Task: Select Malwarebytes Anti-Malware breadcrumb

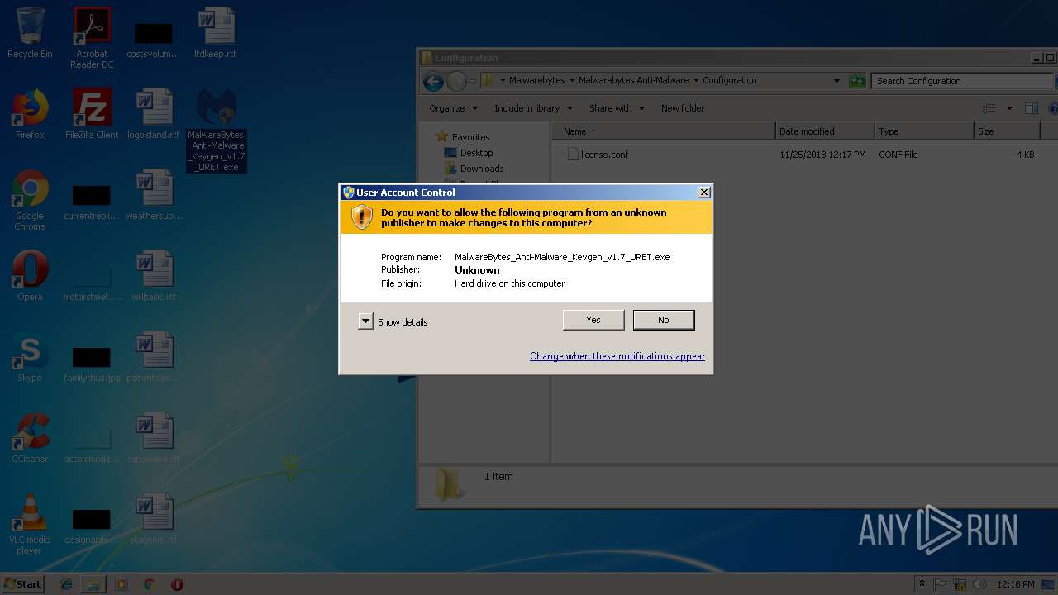Action: (x=633, y=81)
